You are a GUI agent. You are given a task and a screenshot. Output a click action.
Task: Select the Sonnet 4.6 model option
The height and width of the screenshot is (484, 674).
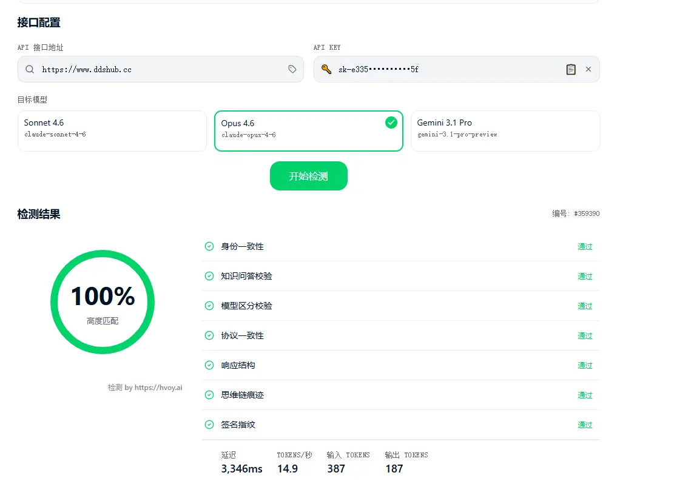pyautogui.click(x=112, y=131)
